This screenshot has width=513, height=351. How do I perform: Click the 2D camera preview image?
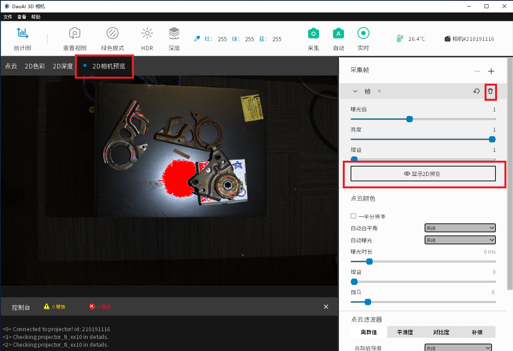tap(169, 181)
